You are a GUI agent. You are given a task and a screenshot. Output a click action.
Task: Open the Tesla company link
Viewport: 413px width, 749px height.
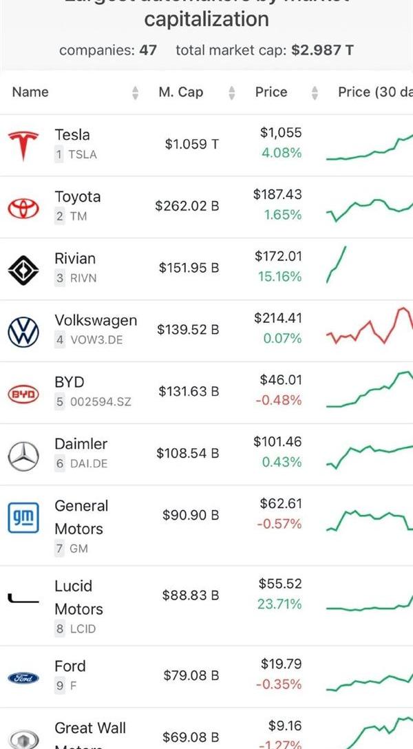point(72,135)
